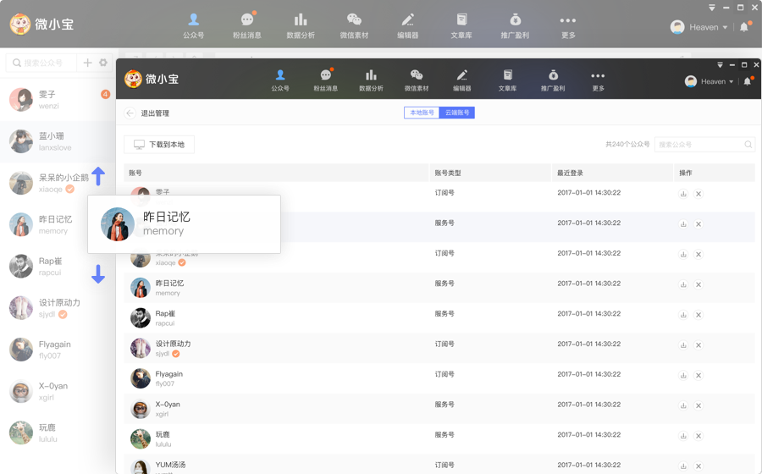
Task: Switch to 本地账号 account toggle
Action: click(422, 113)
